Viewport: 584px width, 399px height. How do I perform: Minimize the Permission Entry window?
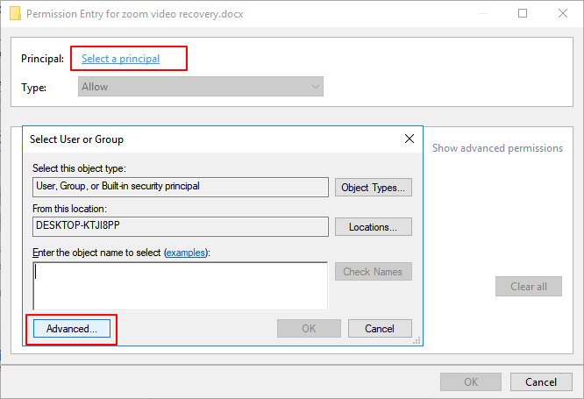click(x=483, y=14)
